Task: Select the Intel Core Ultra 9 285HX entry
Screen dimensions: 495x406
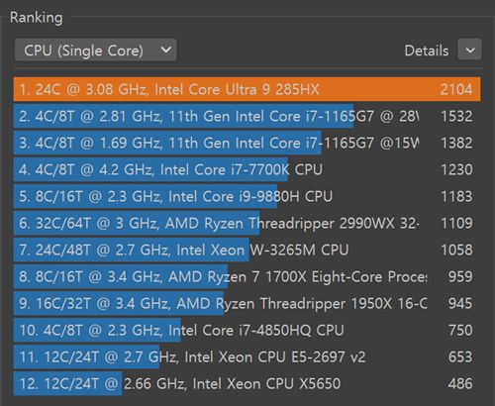Action: coord(247,89)
